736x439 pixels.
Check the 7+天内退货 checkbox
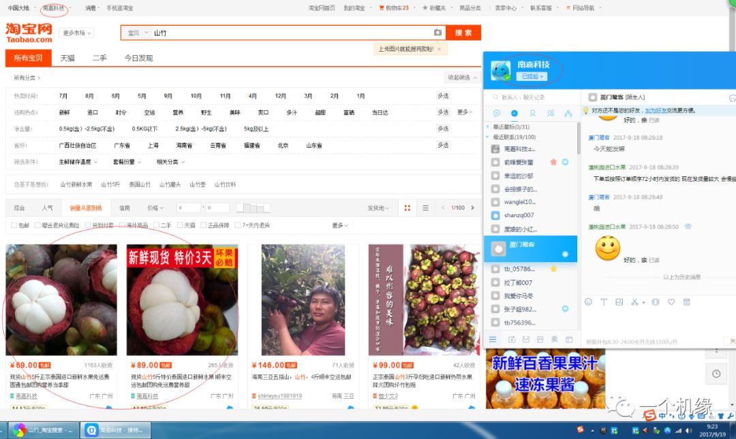coord(238,225)
